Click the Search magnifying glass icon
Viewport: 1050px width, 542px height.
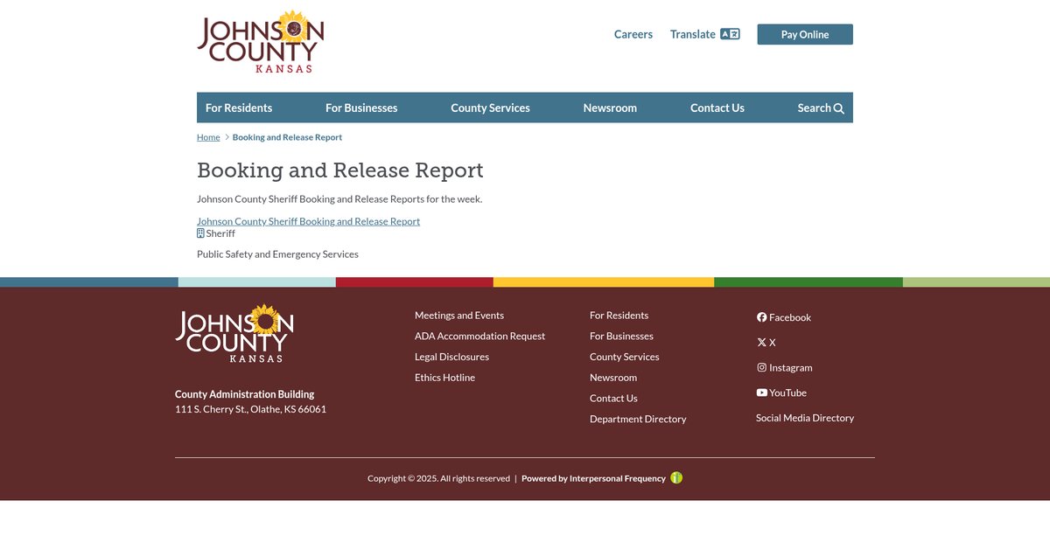(x=839, y=108)
